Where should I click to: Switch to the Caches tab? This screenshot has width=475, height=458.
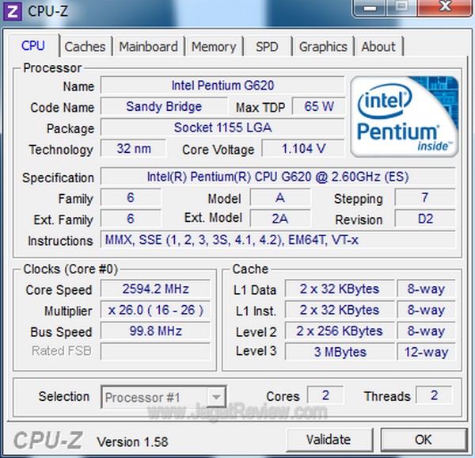pyautogui.click(x=85, y=47)
